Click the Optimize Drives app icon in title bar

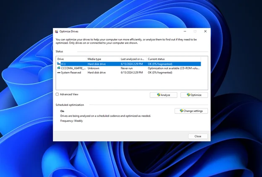click(x=57, y=31)
